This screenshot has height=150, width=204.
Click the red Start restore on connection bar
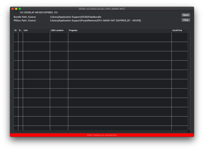tap(102, 135)
